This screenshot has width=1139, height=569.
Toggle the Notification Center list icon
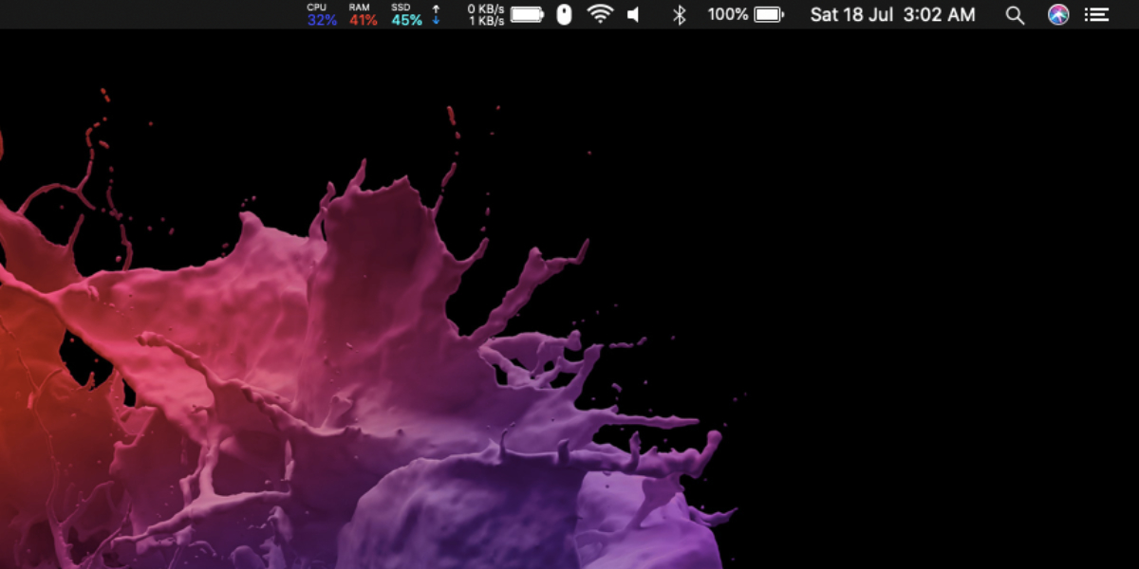tap(1097, 14)
